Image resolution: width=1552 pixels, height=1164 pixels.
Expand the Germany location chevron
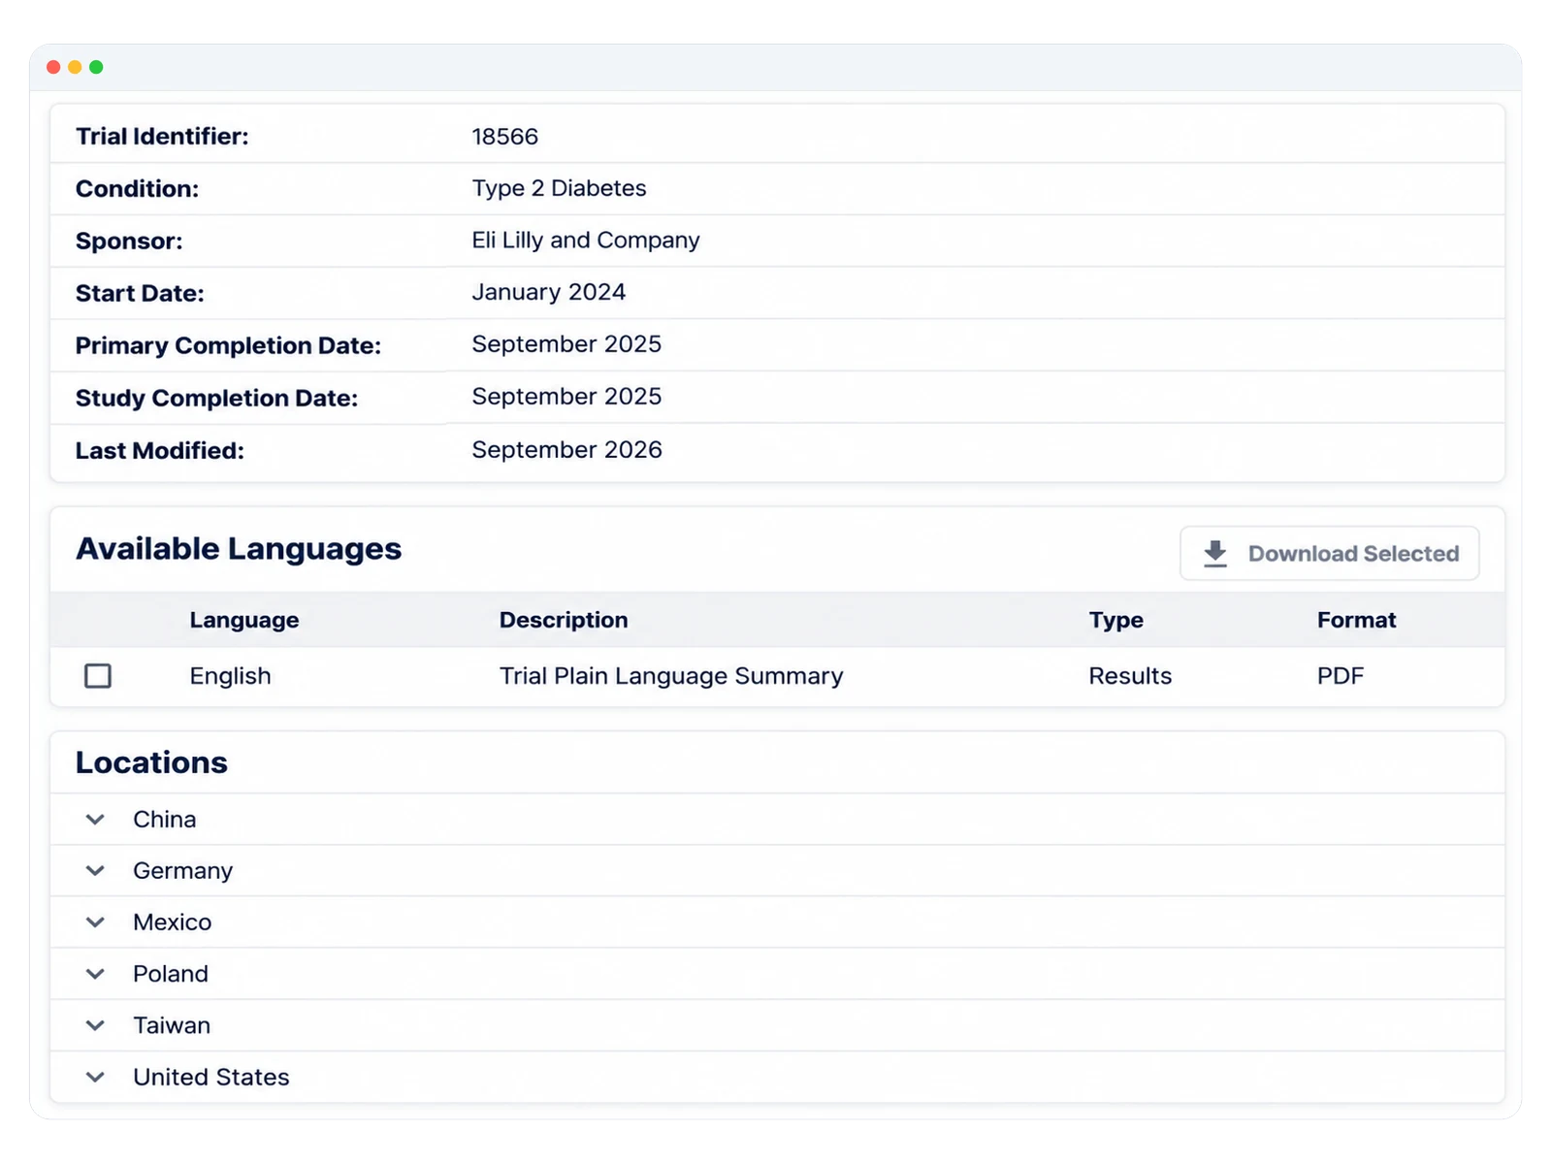[95, 871]
